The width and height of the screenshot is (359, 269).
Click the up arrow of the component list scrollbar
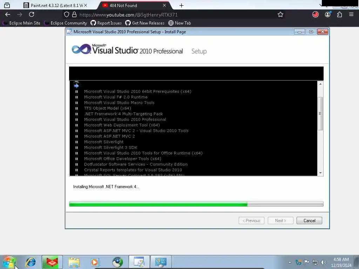tap(320, 84)
